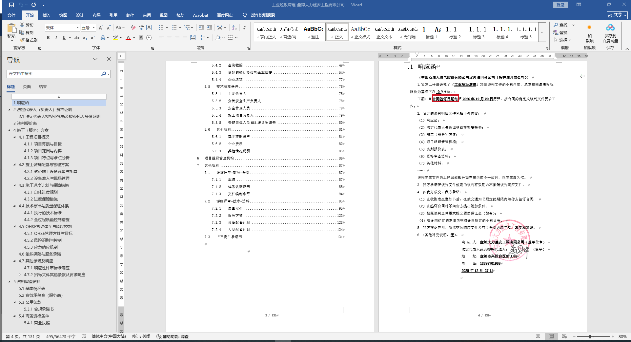Apply subscript formatting icon

pyautogui.click(x=85, y=38)
